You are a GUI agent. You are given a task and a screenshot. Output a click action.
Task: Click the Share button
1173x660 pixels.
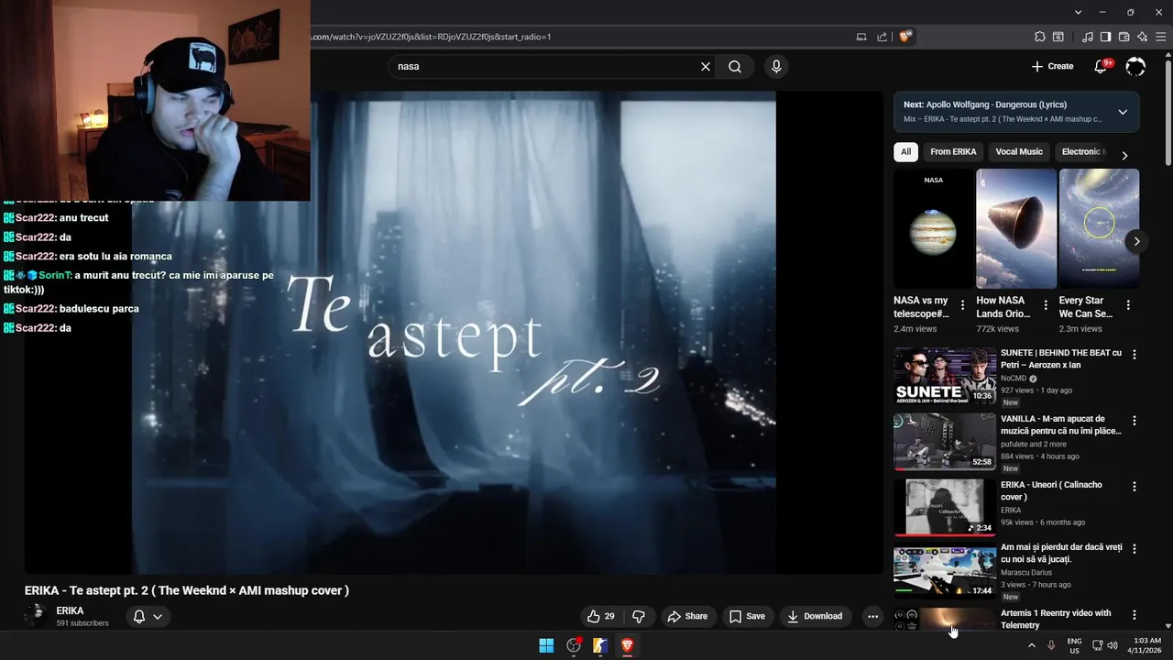click(687, 616)
